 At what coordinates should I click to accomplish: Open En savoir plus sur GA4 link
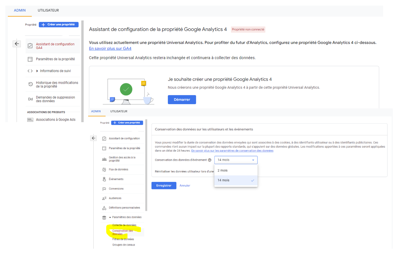[x=110, y=49]
